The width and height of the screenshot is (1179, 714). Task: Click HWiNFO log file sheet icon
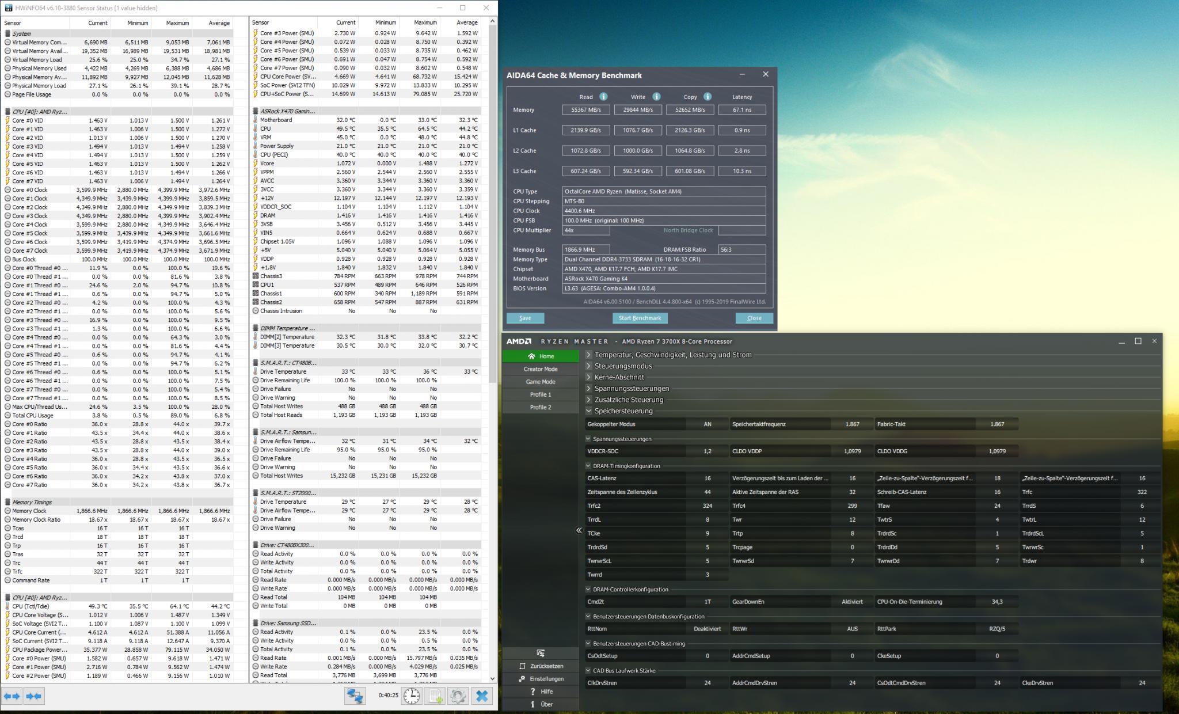click(x=435, y=696)
